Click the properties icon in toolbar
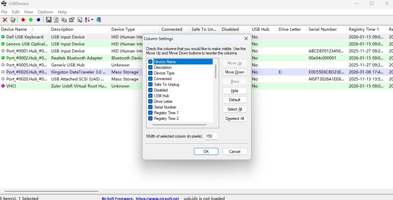Image resolution: width=393 pixels, height=200 pixels. coord(72,20)
